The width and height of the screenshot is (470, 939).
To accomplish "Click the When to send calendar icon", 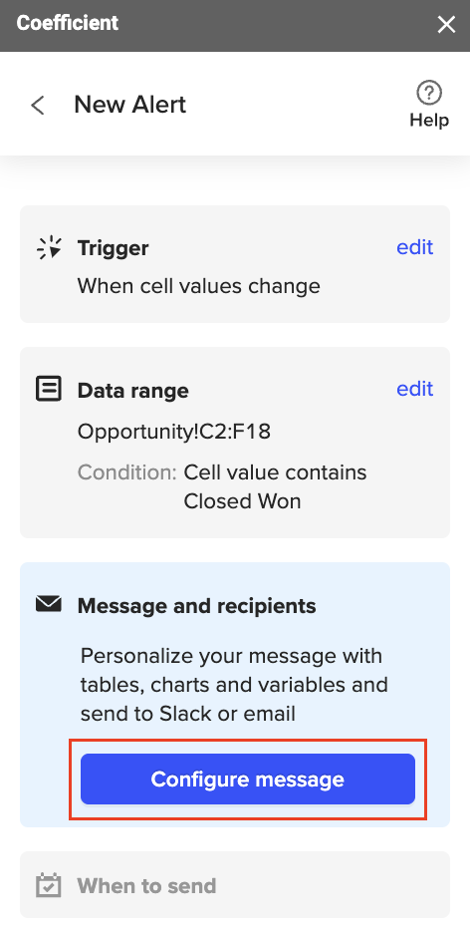I will (x=49, y=885).
